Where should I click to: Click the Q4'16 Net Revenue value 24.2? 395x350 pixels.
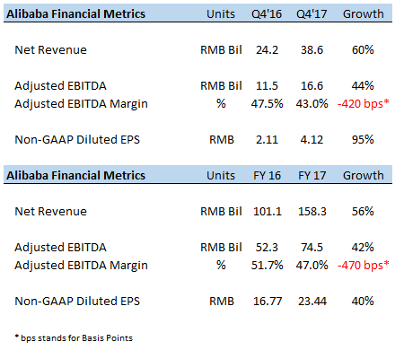267,50
